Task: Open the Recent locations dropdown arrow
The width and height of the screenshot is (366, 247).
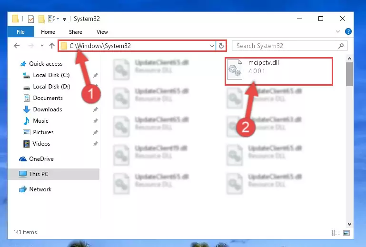Action: tap(42, 46)
